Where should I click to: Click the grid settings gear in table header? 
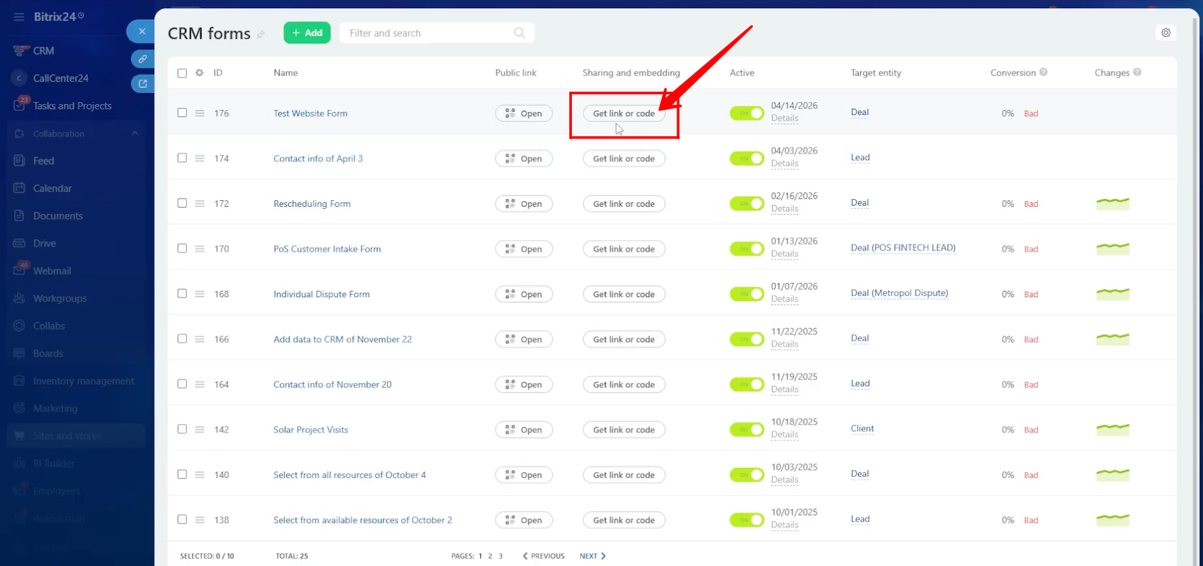(200, 73)
